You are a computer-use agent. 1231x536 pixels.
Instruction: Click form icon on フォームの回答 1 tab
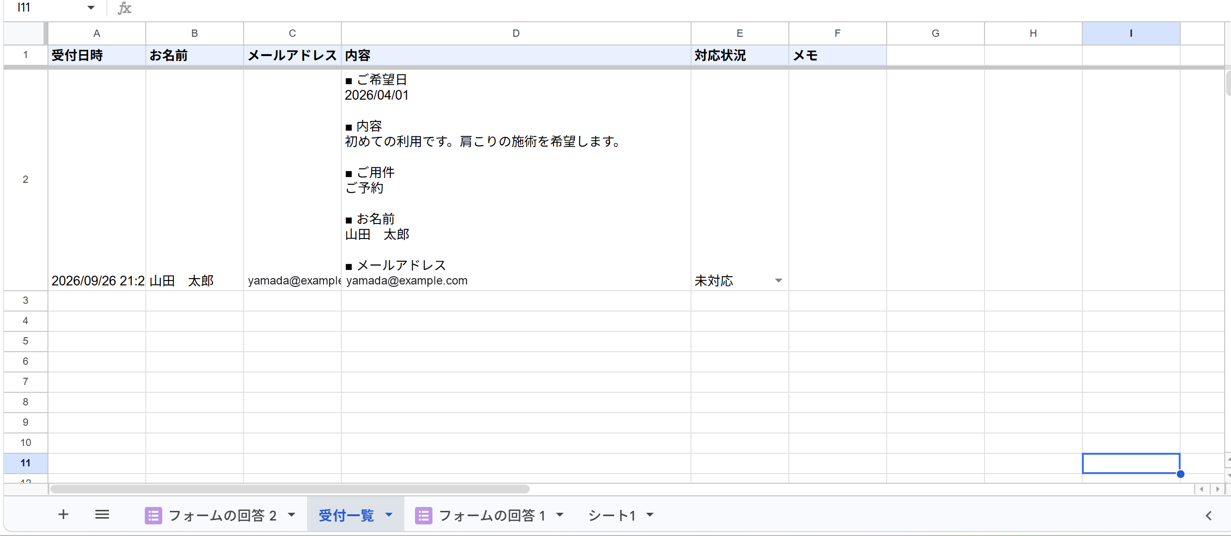click(x=423, y=516)
